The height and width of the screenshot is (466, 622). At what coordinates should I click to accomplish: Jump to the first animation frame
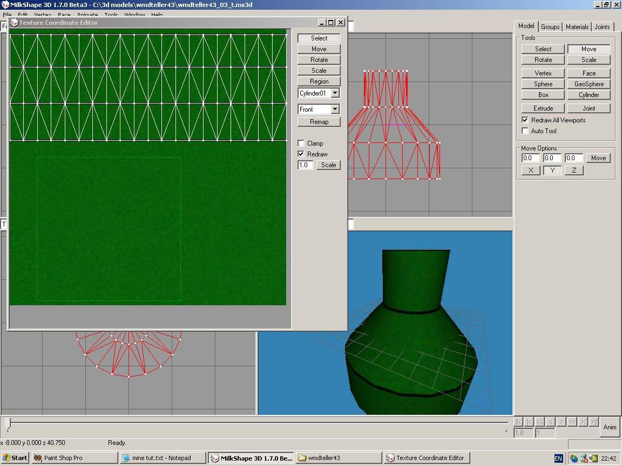click(518, 422)
